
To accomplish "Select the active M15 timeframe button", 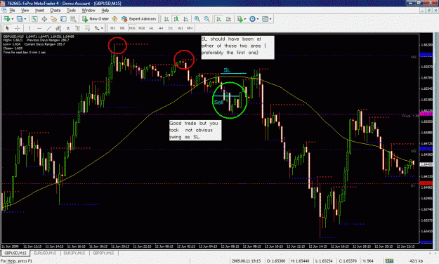I will [132, 28].
